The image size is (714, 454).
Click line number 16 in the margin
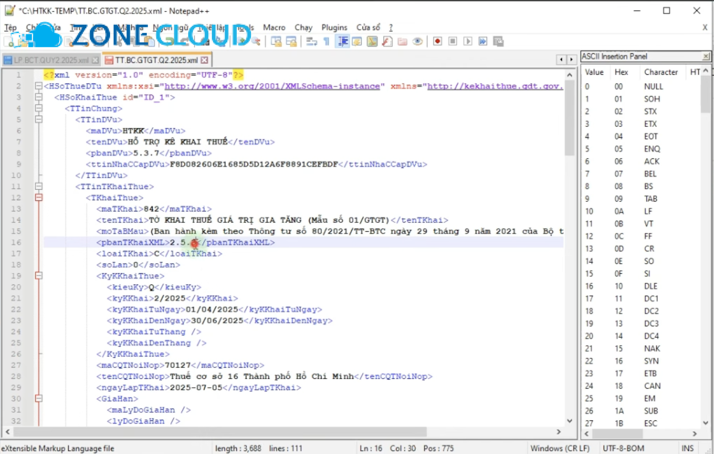point(16,242)
